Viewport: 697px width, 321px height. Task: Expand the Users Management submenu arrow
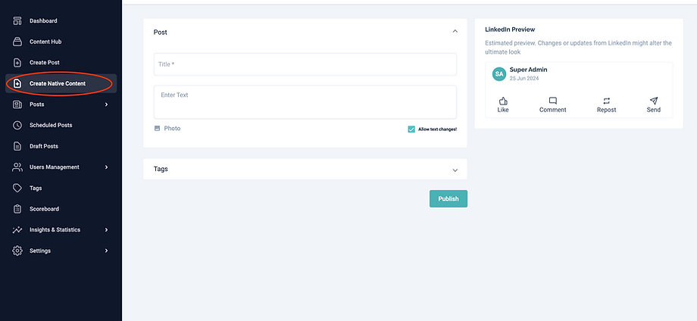tap(106, 167)
